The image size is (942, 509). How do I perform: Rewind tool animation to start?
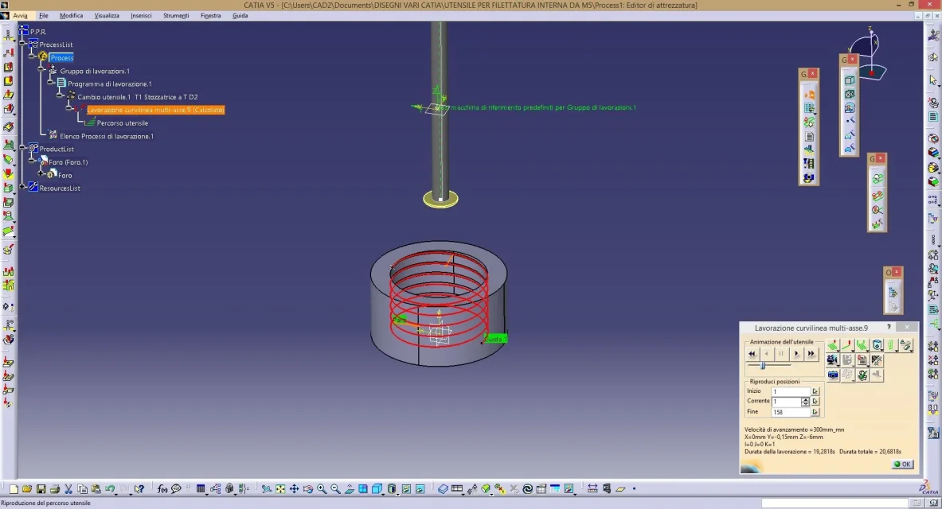pyautogui.click(x=752, y=354)
